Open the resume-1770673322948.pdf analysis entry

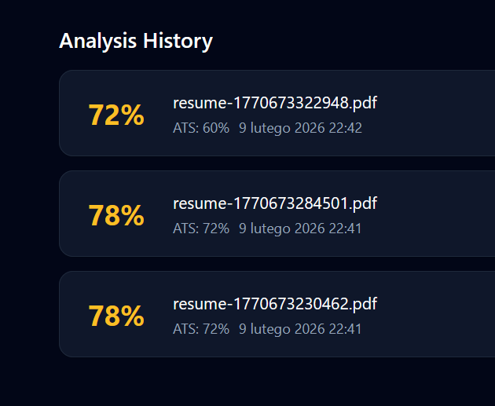pos(274,104)
